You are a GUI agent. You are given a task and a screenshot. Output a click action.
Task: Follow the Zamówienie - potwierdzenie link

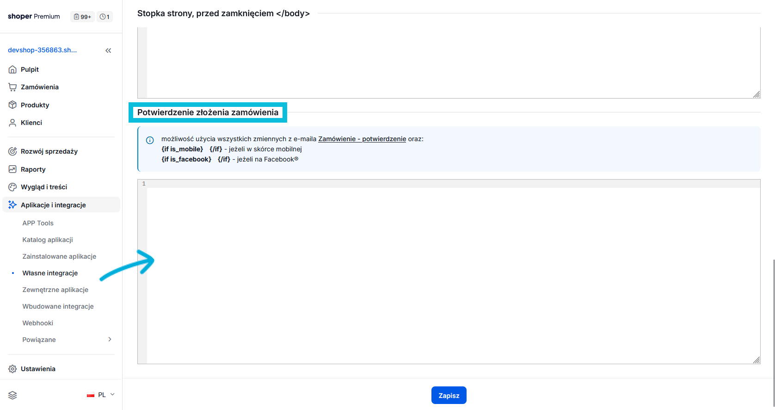click(362, 139)
